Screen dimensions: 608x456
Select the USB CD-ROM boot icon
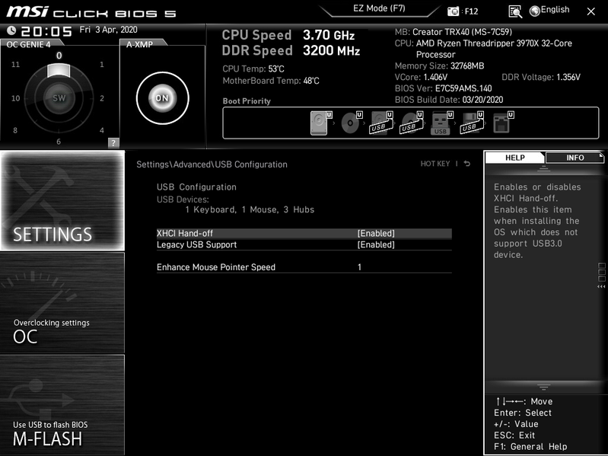pos(412,123)
